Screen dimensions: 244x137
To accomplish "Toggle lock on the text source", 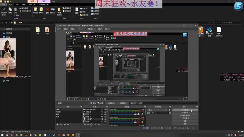I will tap(105, 119).
